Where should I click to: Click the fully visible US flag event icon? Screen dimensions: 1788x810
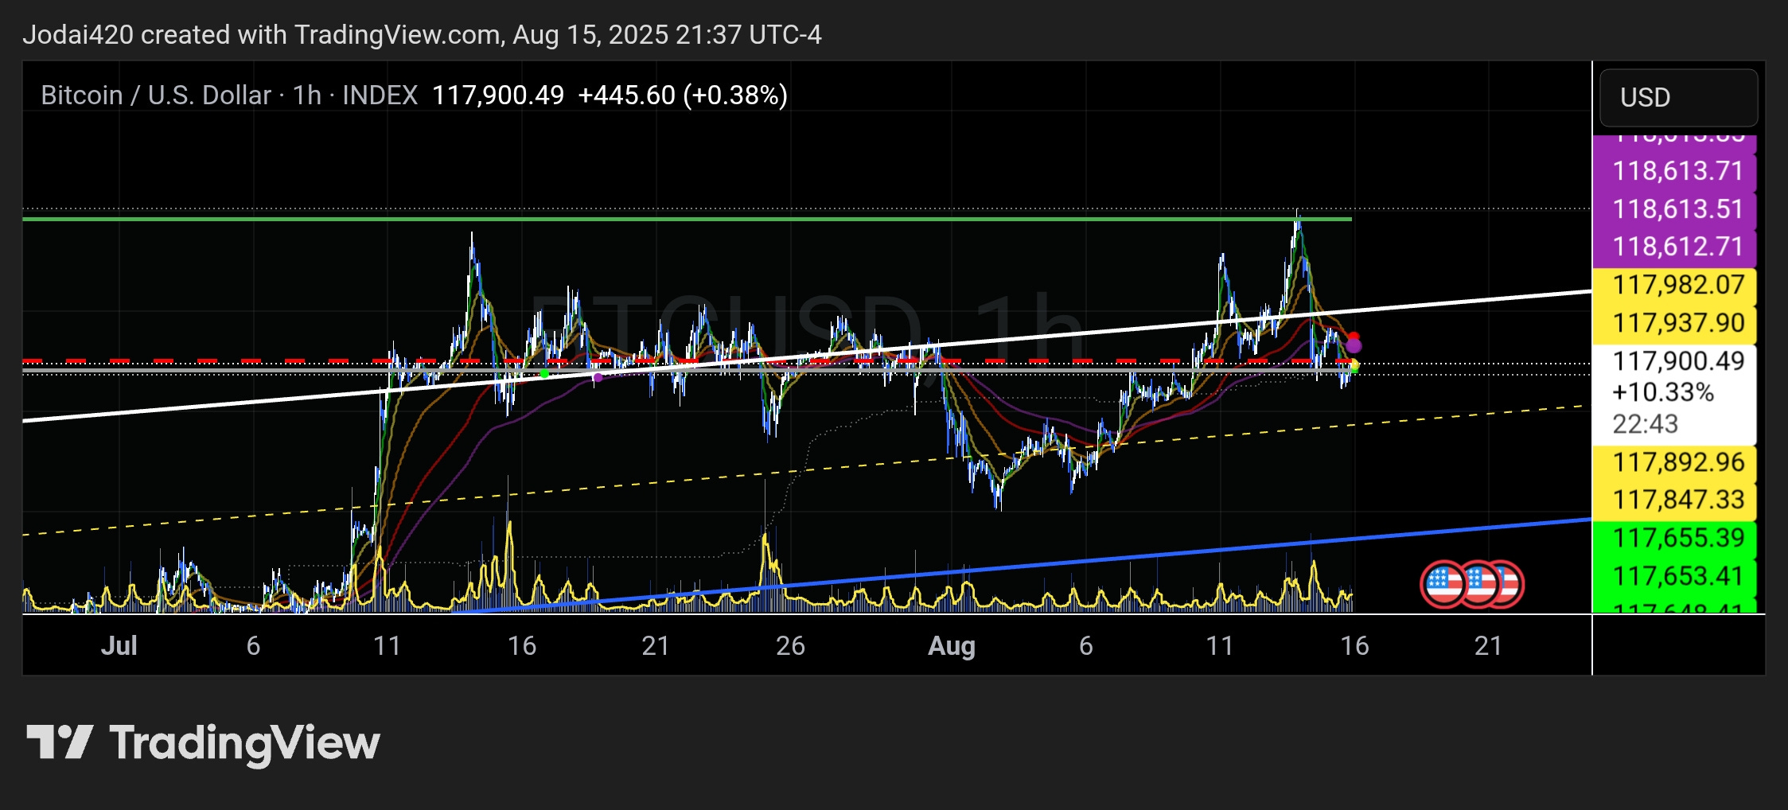[x=1443, y=585]
